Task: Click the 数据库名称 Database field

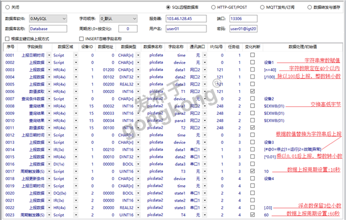Action: point(48,29)
